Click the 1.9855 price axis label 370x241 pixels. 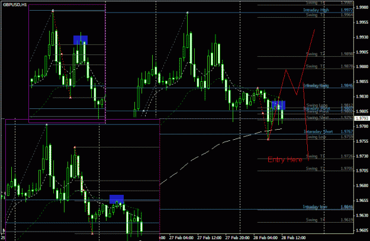[x=362, y=82]
